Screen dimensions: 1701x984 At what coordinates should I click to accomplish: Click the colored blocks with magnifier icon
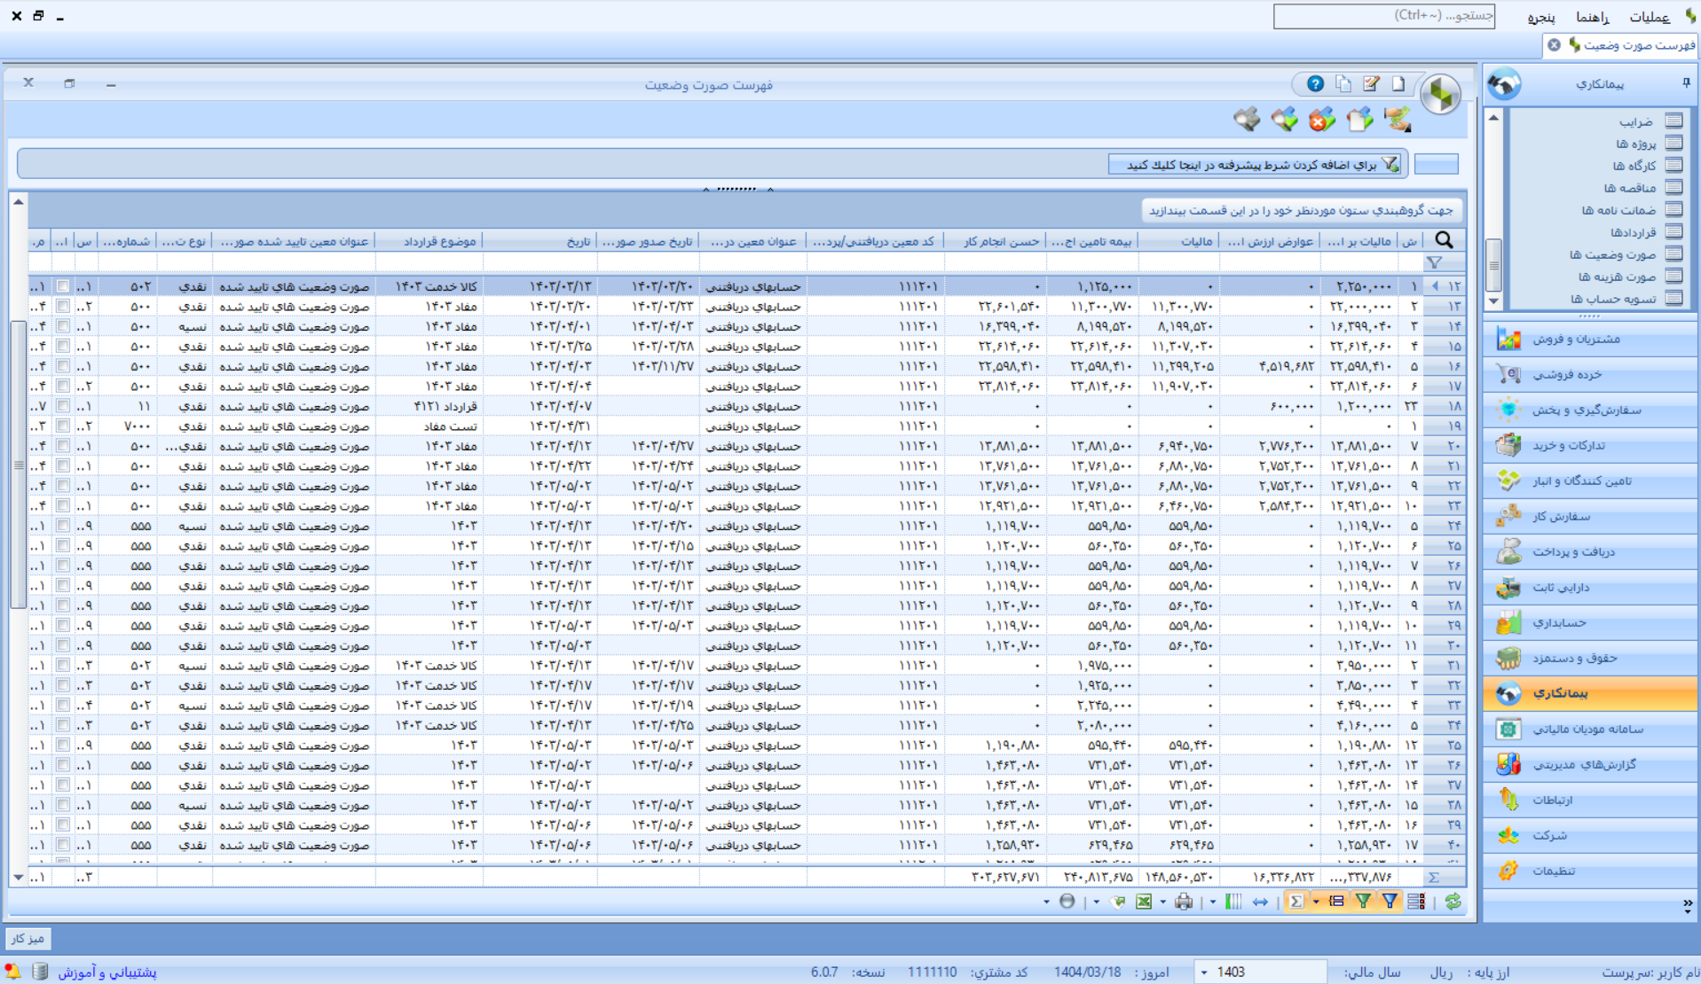(x=1284, y=119)
